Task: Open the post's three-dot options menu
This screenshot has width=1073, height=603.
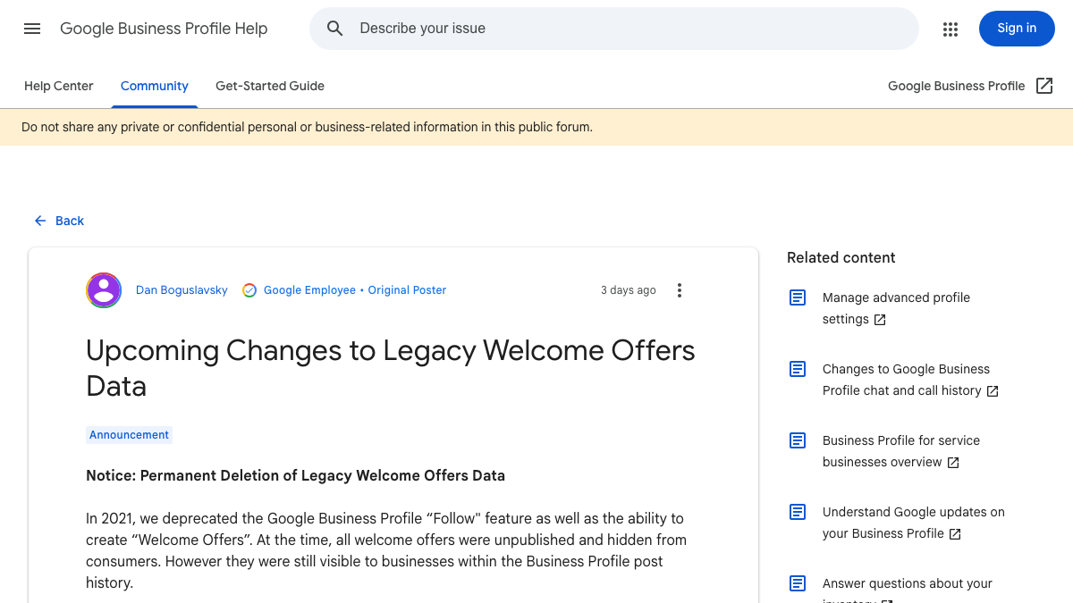Action: click(680, 290)
